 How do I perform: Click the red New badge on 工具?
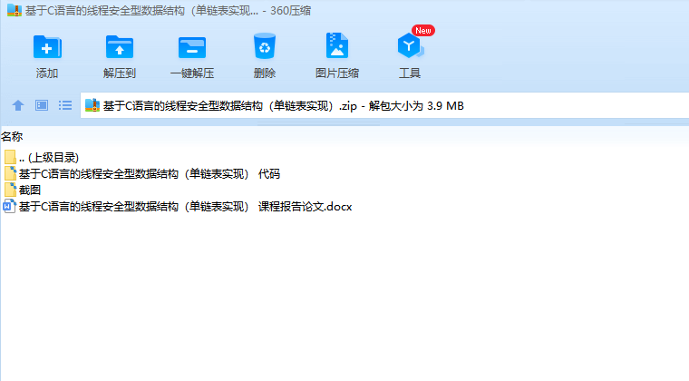tap(423, 30)
